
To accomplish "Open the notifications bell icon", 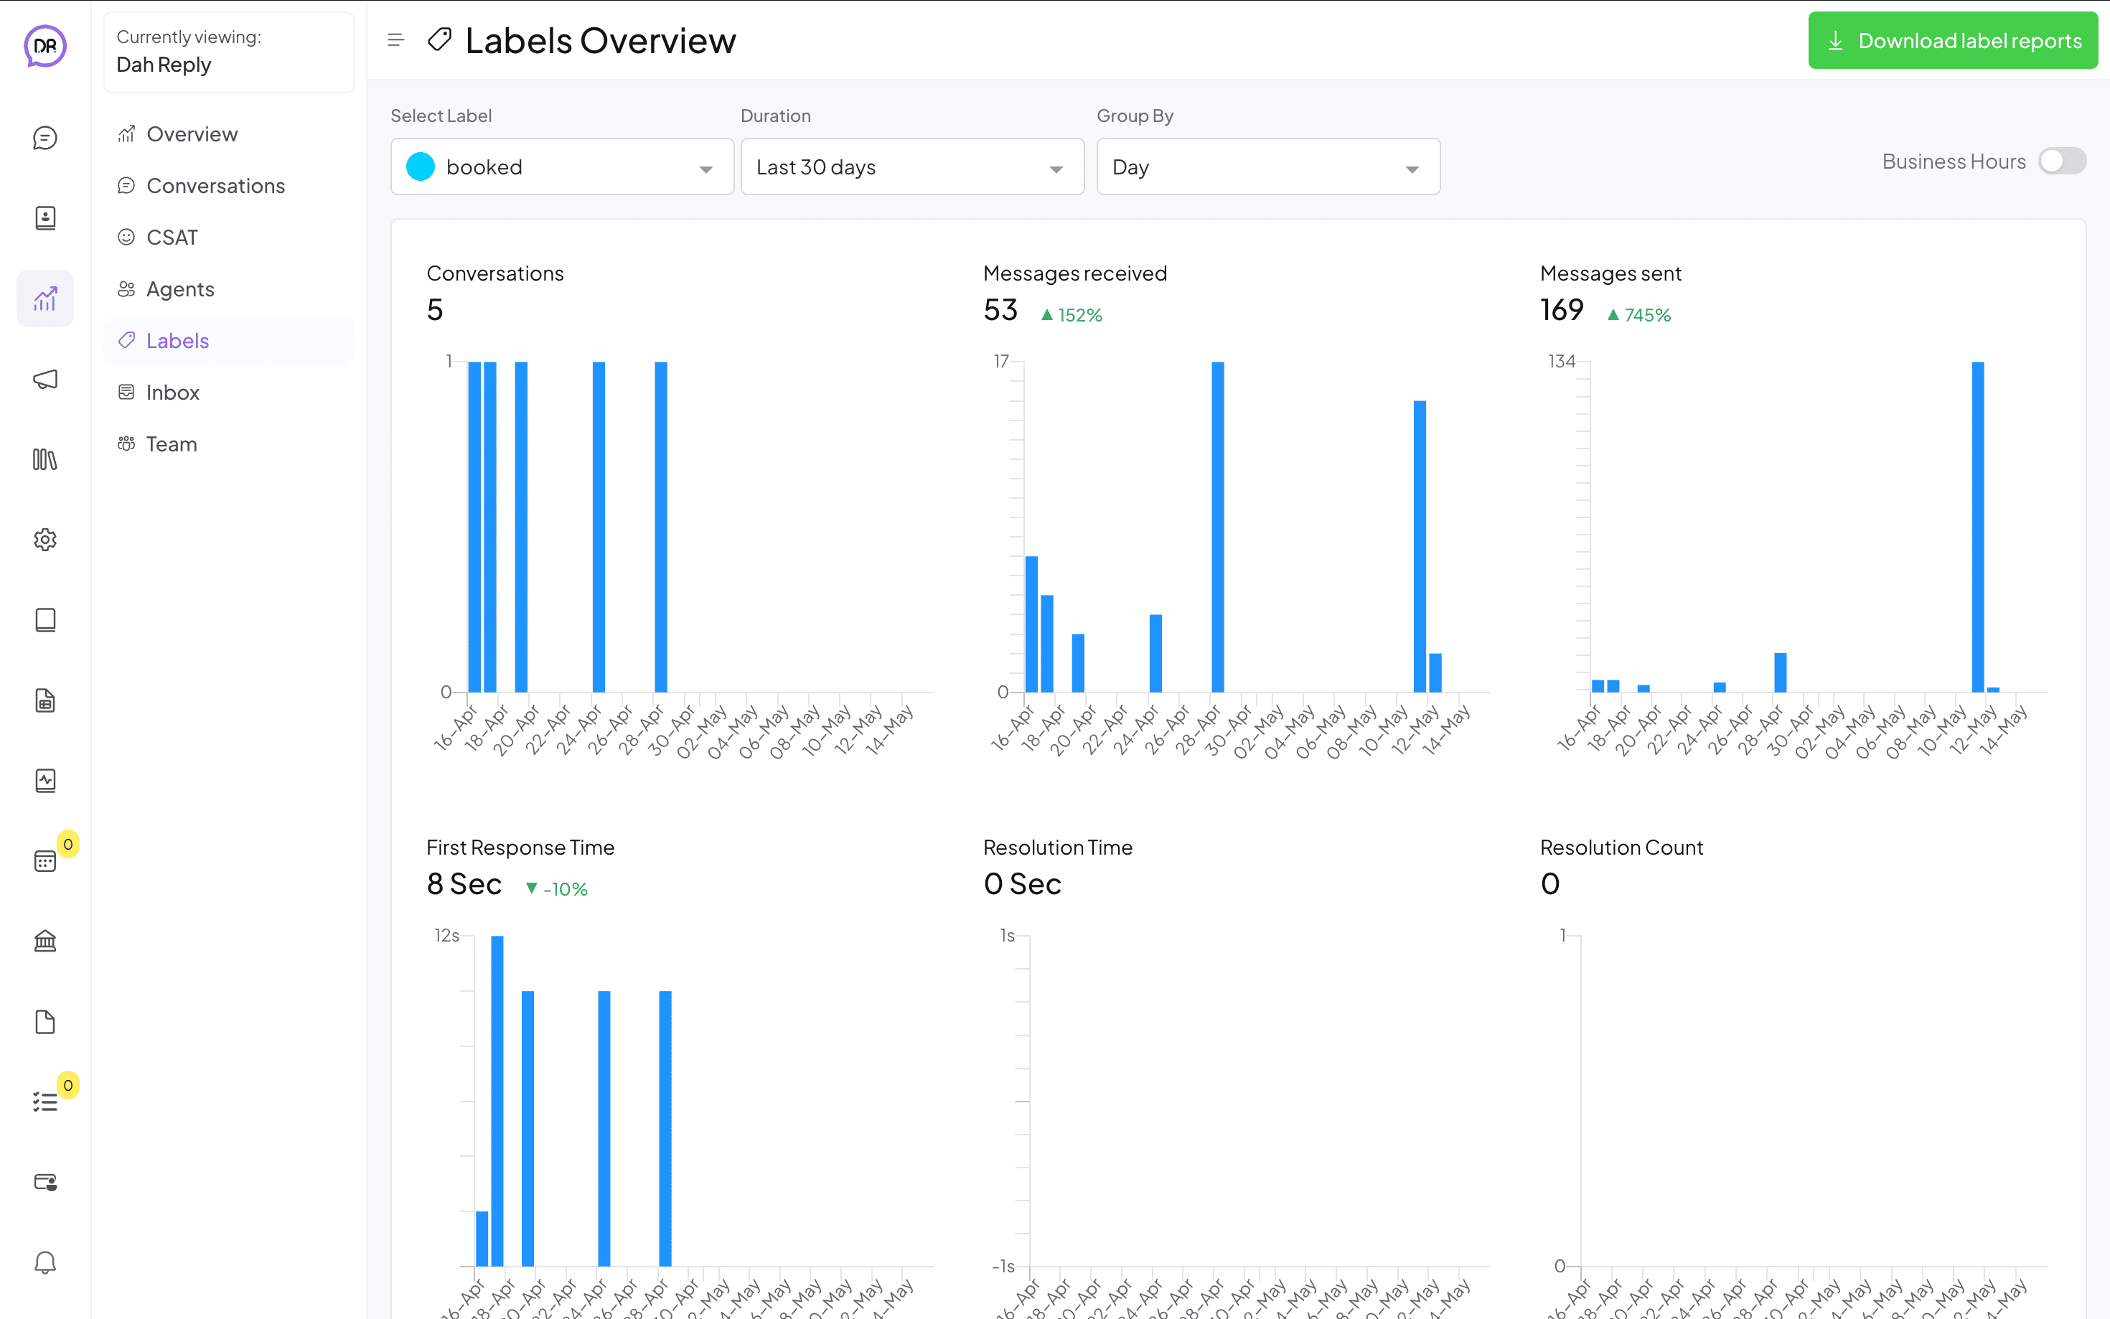I will [45, 1262].
